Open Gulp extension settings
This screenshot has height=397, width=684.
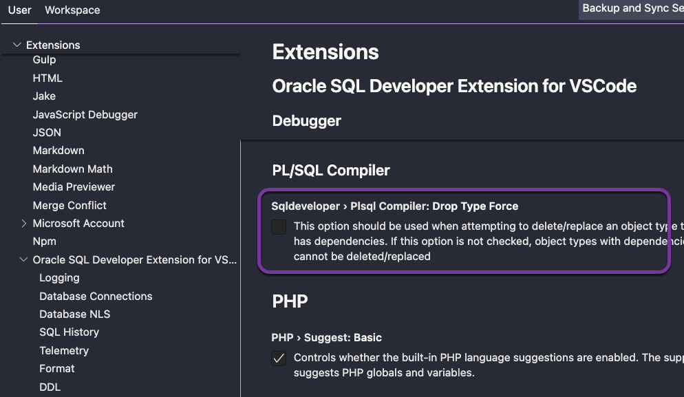(x=44, y=60)
